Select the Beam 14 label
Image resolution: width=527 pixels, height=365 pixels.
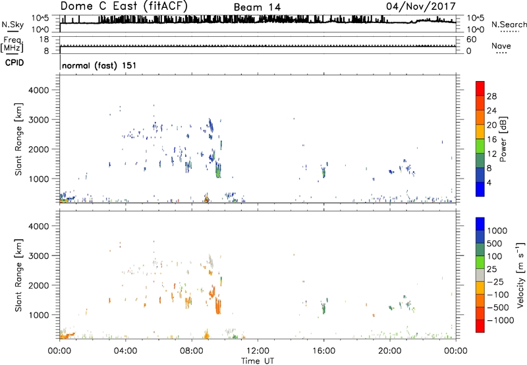click(257, 7)
